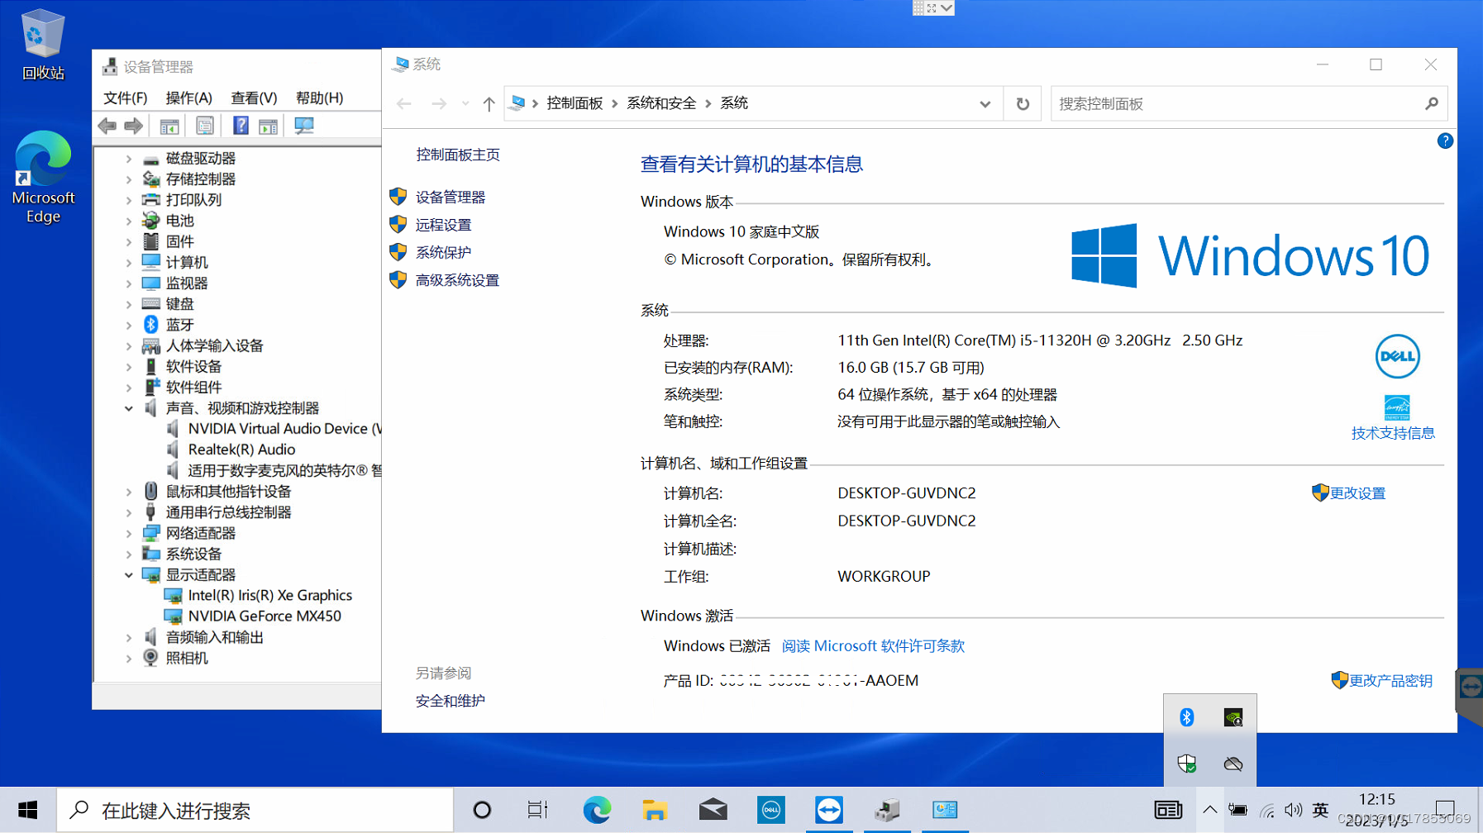Image resolution: width=1483 pixels, height=833 pixels.
Task: Select Intel(R) Iris(R) Xe Graphics device
Action: pyautogui.click(x=270, y=595)
